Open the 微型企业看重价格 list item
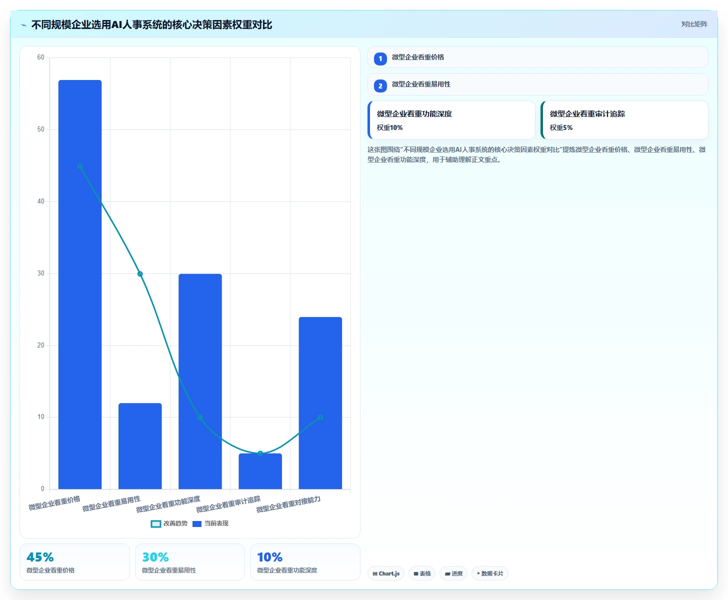The width and height of the screenshot is (728, 600). click(537, 57)
